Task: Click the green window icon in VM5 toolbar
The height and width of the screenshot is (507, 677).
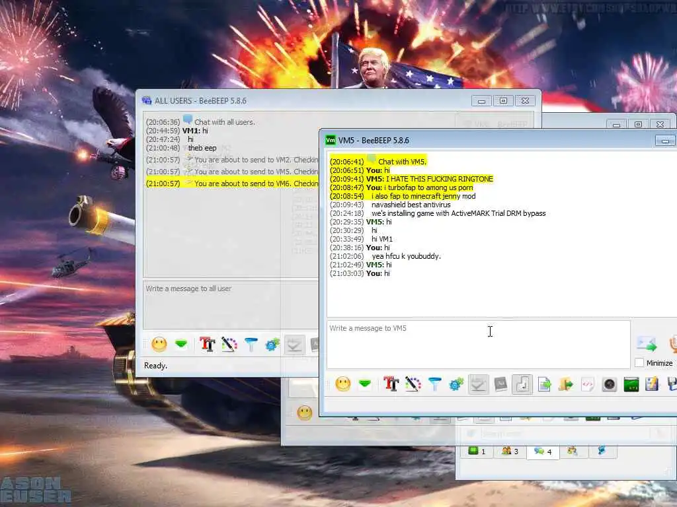Action: tap(631, 384)
